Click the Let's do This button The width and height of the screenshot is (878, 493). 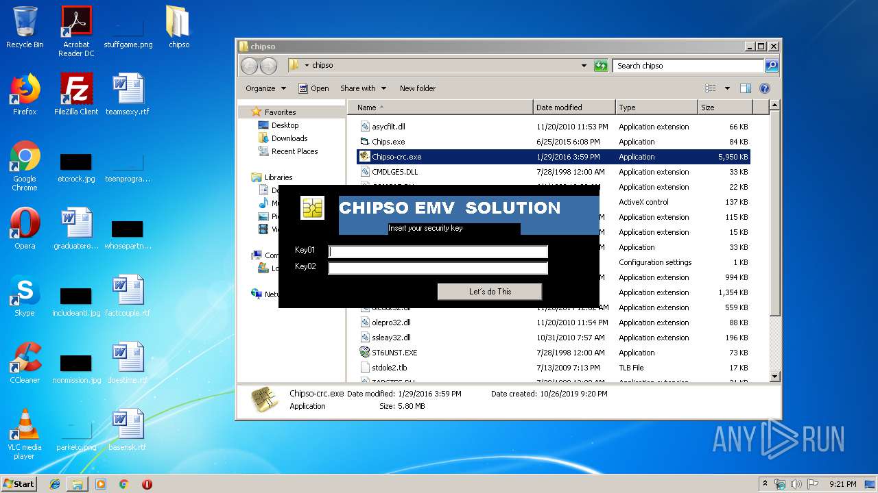[490, 292]
